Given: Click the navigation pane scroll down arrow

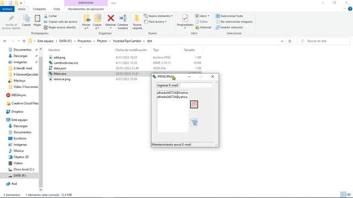Looking at the screenshot, I should click(x=41, y=190).
